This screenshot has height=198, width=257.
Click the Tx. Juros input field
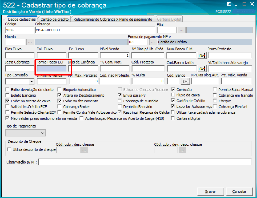pyautogui.click(x=83, y=56)
